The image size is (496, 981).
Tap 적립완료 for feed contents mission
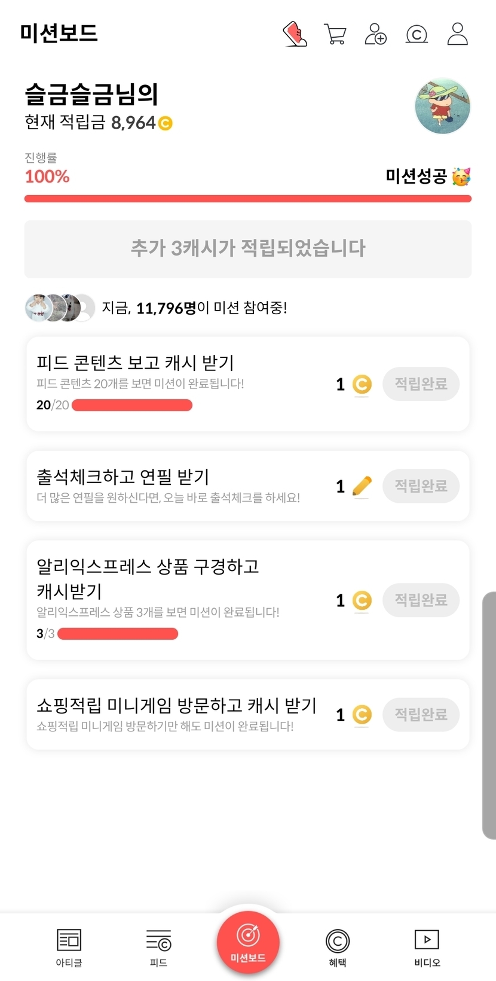421,384
